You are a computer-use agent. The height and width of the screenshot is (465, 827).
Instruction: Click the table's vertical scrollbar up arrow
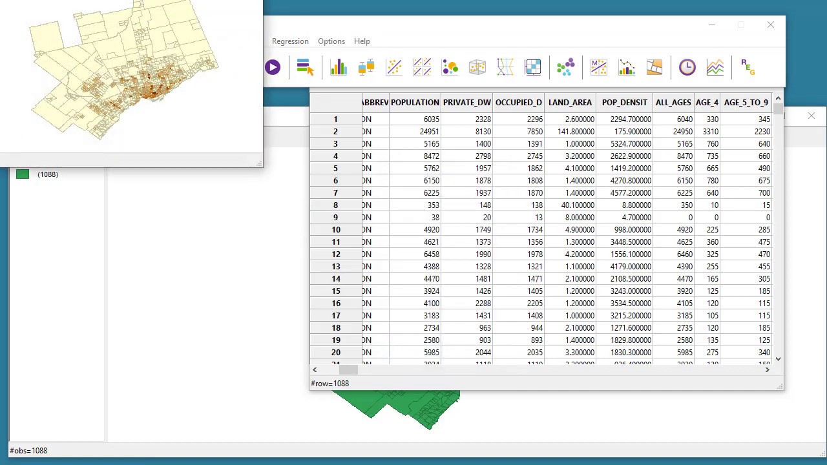click(x=778, y=98)
